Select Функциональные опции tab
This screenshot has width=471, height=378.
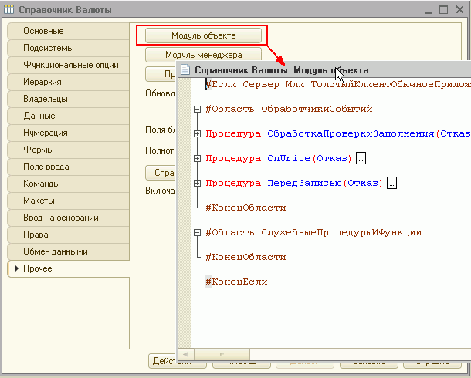[69, 65]
